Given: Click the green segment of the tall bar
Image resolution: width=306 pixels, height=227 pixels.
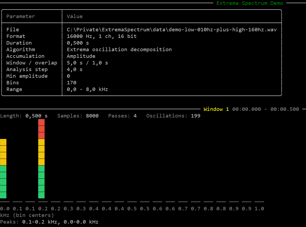Looking at the screenshot, I should (41, 182).
